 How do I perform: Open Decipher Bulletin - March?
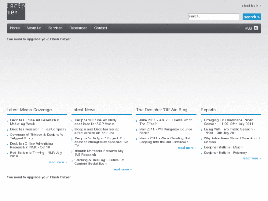223,147
